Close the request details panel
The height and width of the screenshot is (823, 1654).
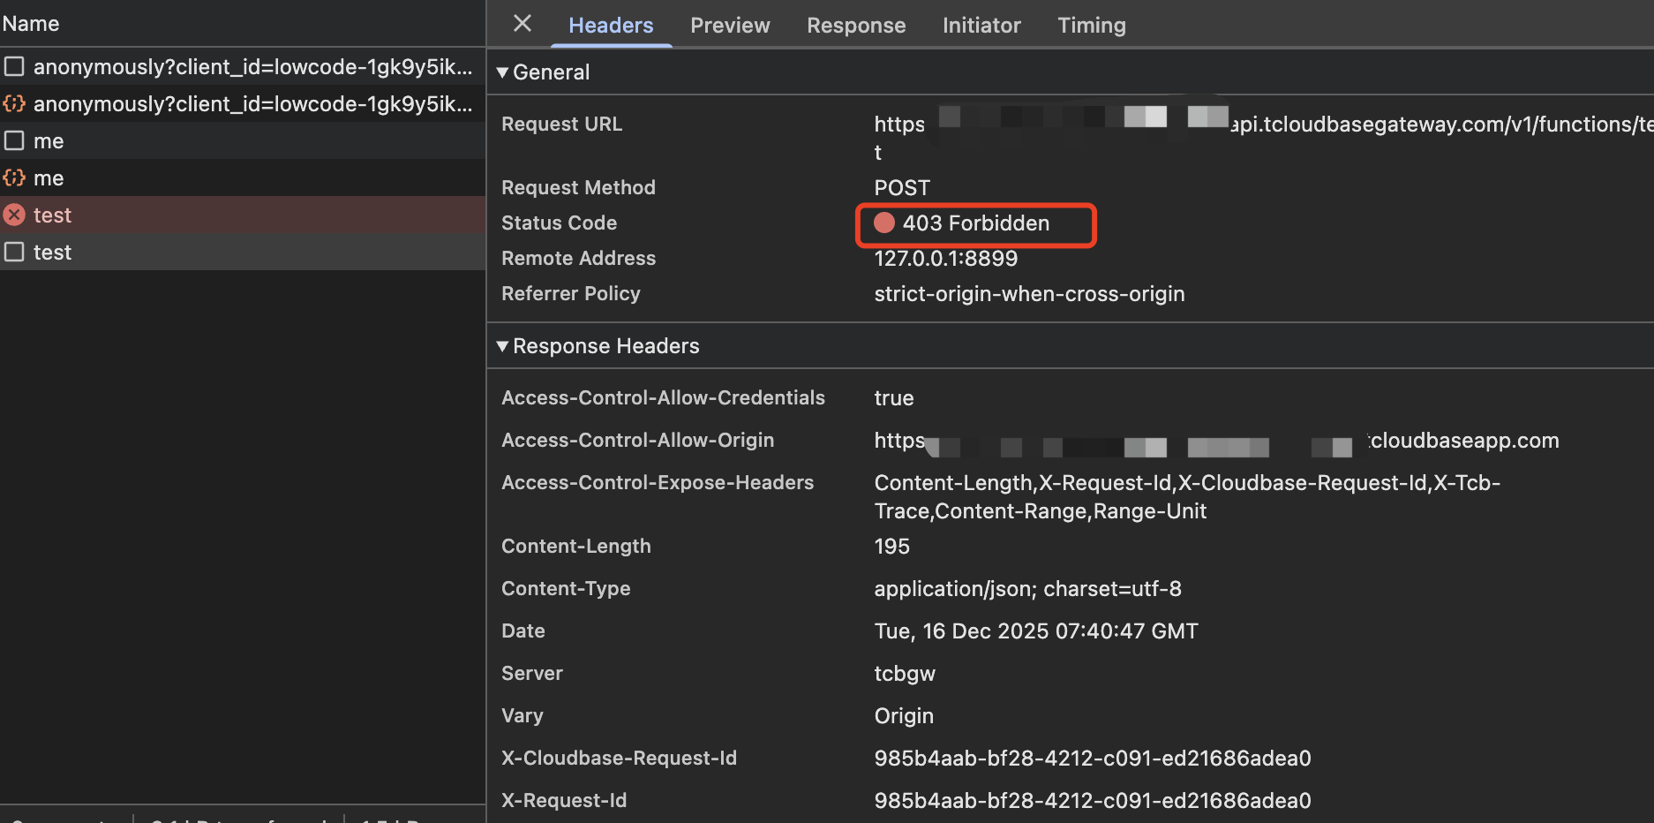(x=523, y=24)
